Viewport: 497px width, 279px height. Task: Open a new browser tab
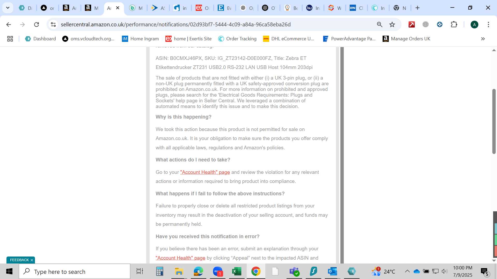point(418,8)
